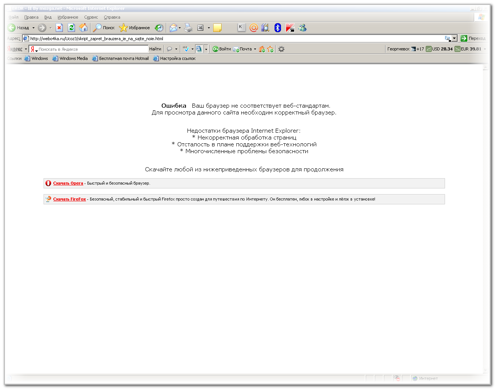Screen dimensions: 495x389
Task: Open the orange @ Mail.ru icon
Action: coord(253,28)
